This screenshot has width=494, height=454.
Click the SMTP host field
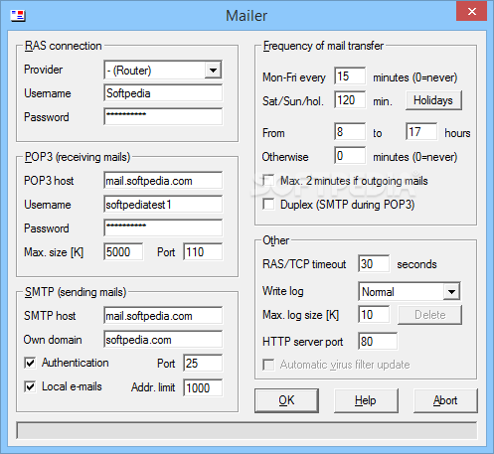(163, 316)
